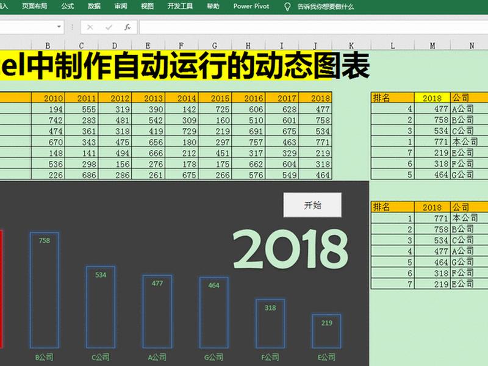
Task: Click the G公司 bar labeled 464
Action: pos(214,312)
